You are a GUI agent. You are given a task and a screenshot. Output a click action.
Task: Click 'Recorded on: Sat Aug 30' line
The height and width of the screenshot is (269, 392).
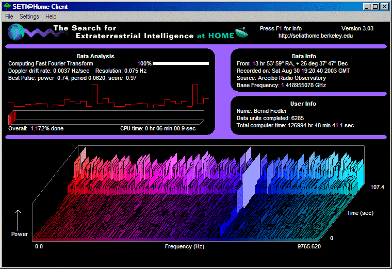click(x=293, y=71)
